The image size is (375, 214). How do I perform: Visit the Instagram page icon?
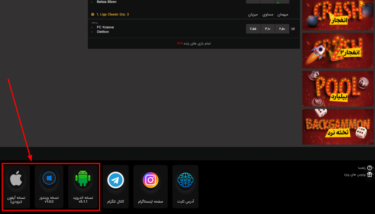coord(151,180)
